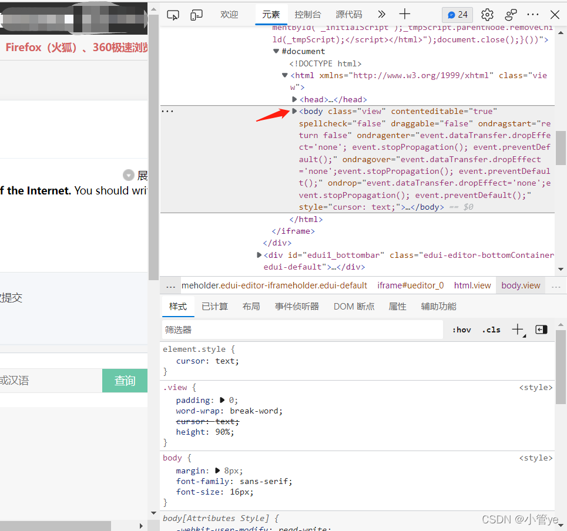567x531 pixels.
Task: Open the 24 issues counter
Action: (457, 15)
